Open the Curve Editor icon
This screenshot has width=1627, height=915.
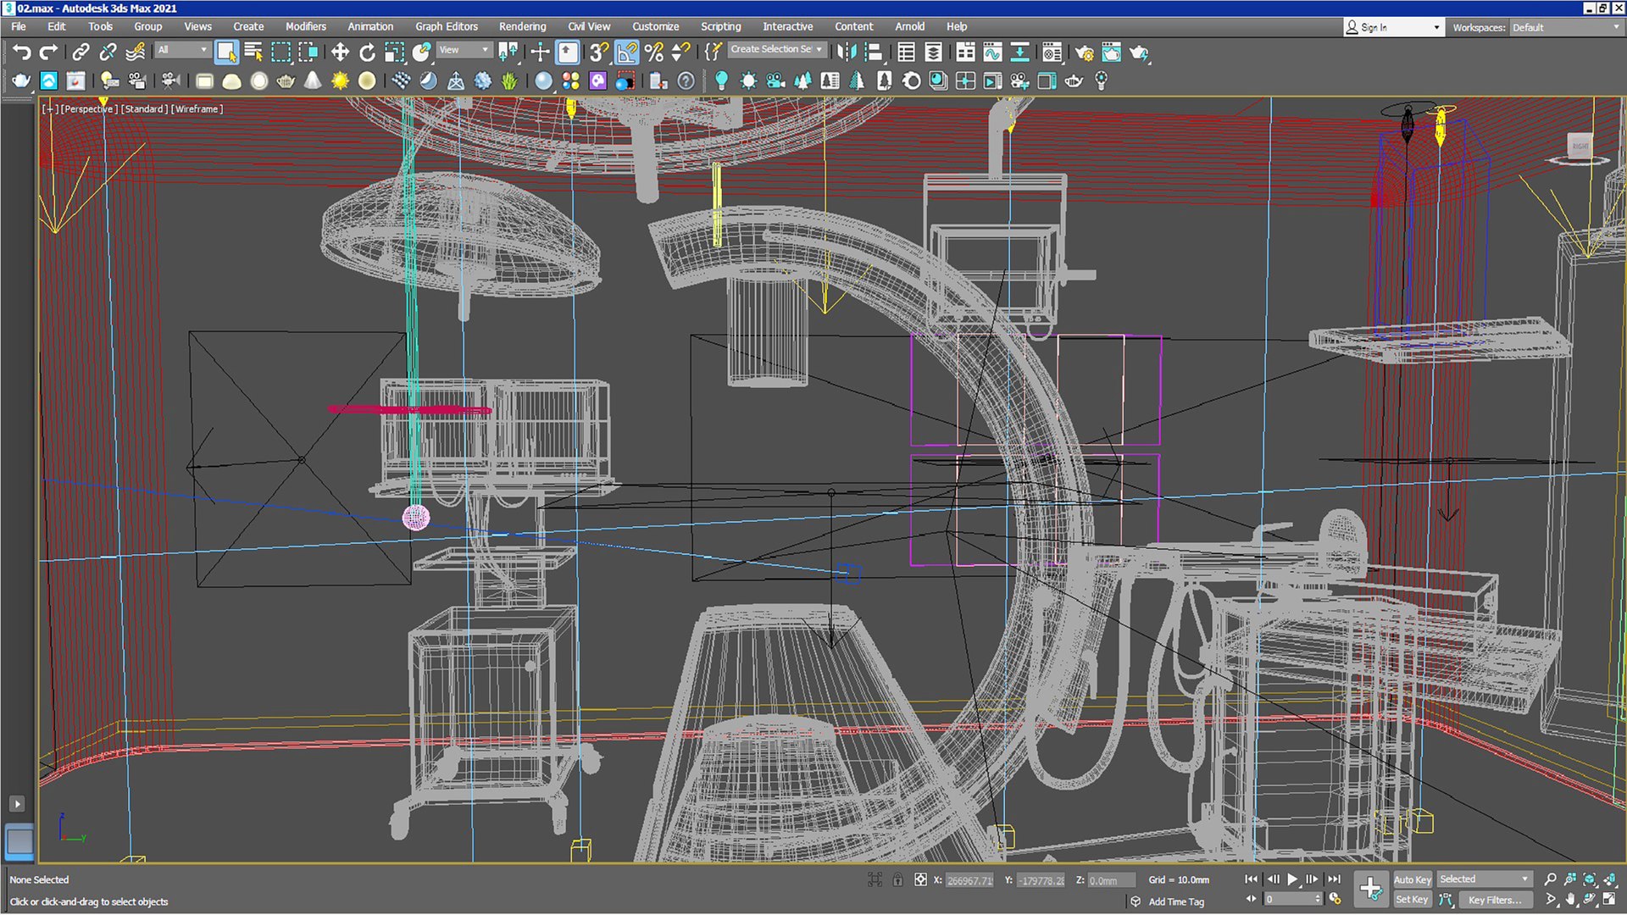tap(992, 53)
